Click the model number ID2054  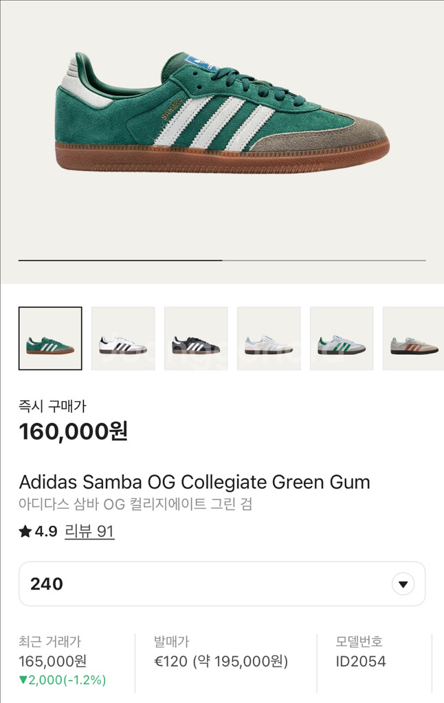click(x=361, y=662)
